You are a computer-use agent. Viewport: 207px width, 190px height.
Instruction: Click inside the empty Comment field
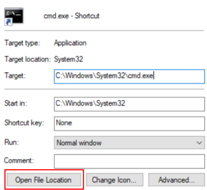click(x=129, y=161)
